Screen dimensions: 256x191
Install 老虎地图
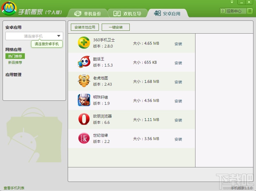pyautogui.click(x=178, y=82)
